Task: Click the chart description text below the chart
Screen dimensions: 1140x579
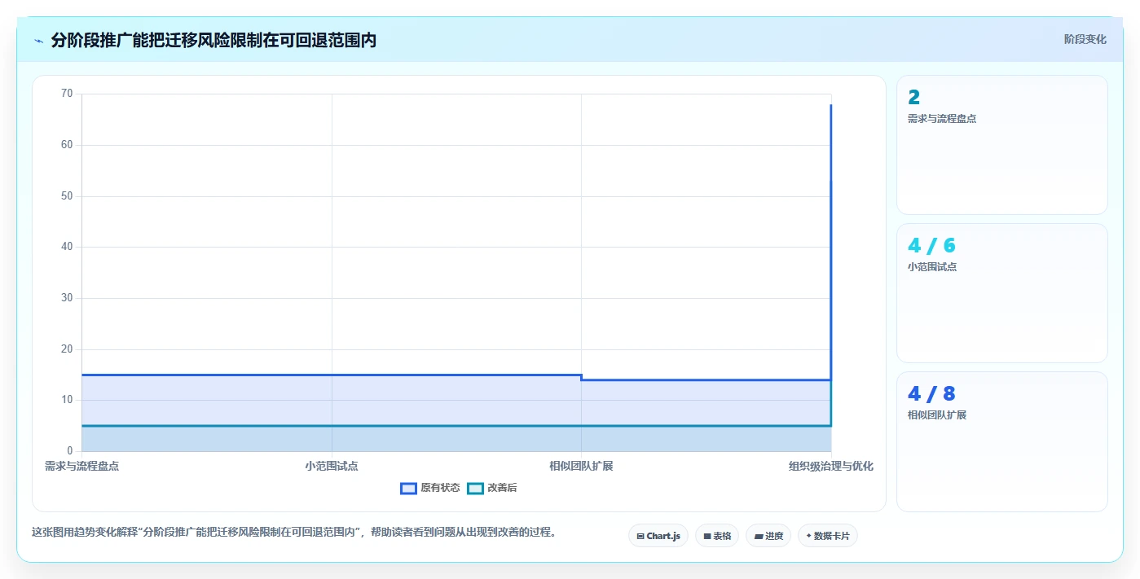Action: click(294, 533)
